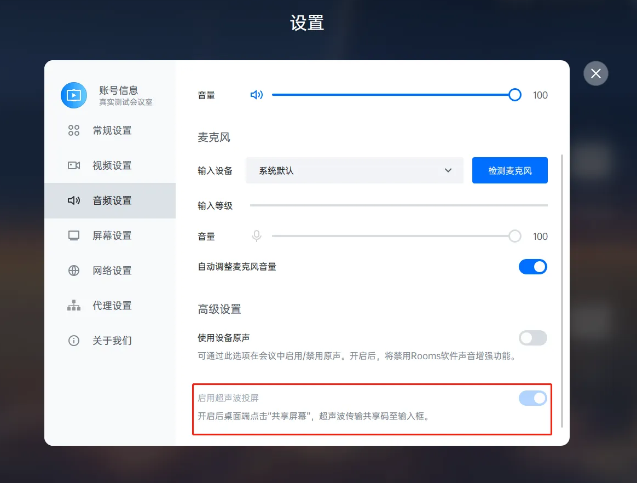Open 账号信息 account page
637x483 pixels.
point(110,95)
